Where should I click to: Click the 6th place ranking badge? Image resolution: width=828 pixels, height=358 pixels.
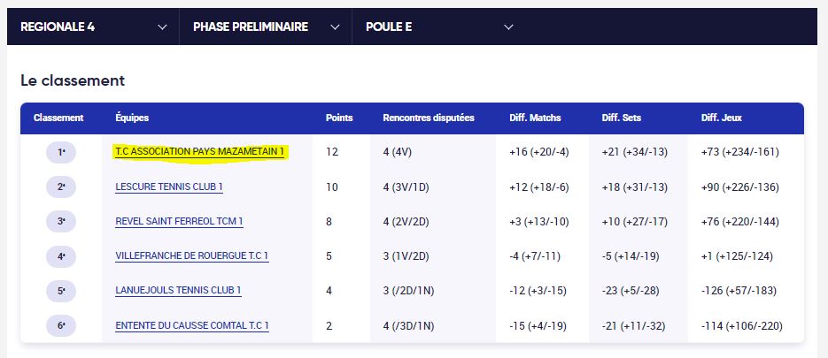tap(61, 326)
